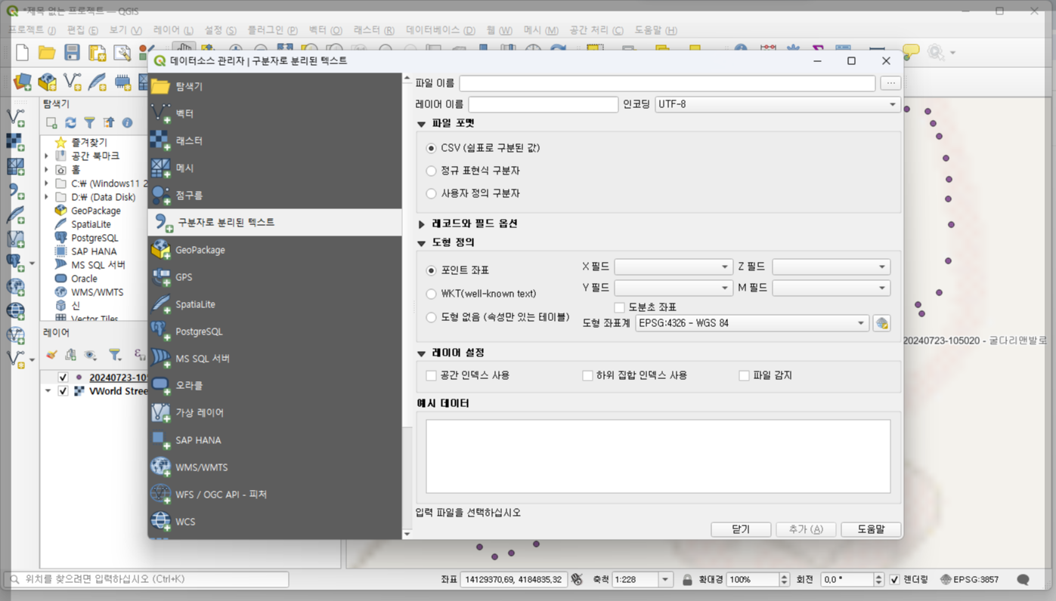Viewport: 1056px width, 601px height.
Task: Click EPSG:3857 project CRS button
Action: [970, 580]
